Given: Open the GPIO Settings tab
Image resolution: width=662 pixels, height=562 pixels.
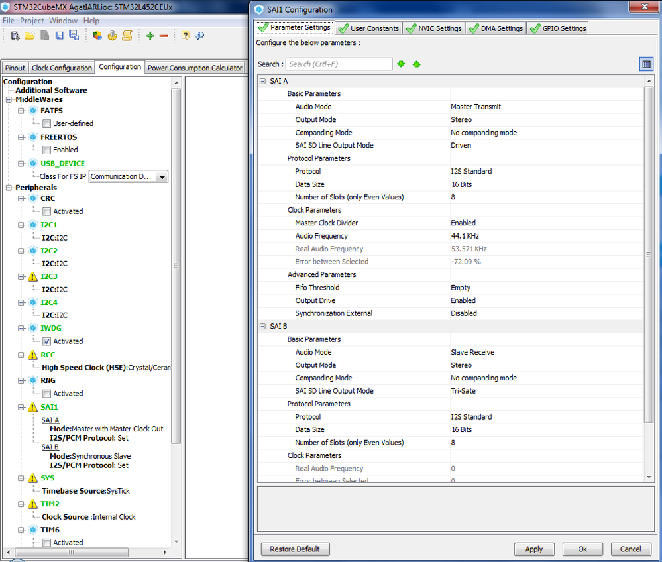Looking at the screenshot, I should (558, 28).
